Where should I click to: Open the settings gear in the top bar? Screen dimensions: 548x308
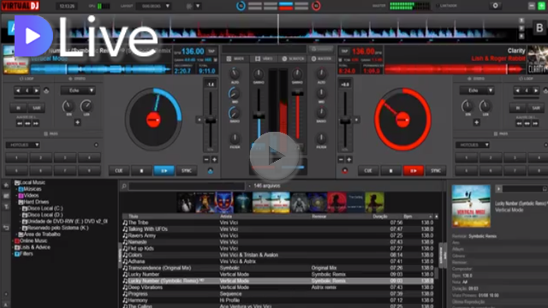click(x=495, y=6)
